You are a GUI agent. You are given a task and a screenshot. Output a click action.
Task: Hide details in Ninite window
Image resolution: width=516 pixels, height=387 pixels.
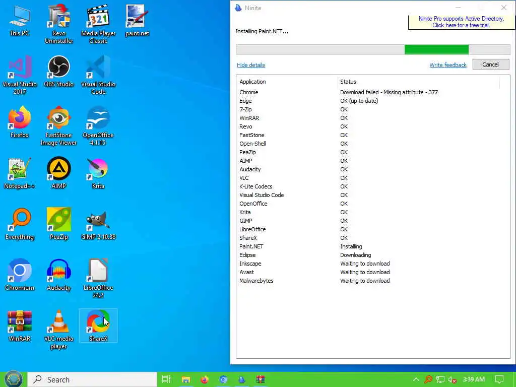pyautogui.click(x=251, y=65)
